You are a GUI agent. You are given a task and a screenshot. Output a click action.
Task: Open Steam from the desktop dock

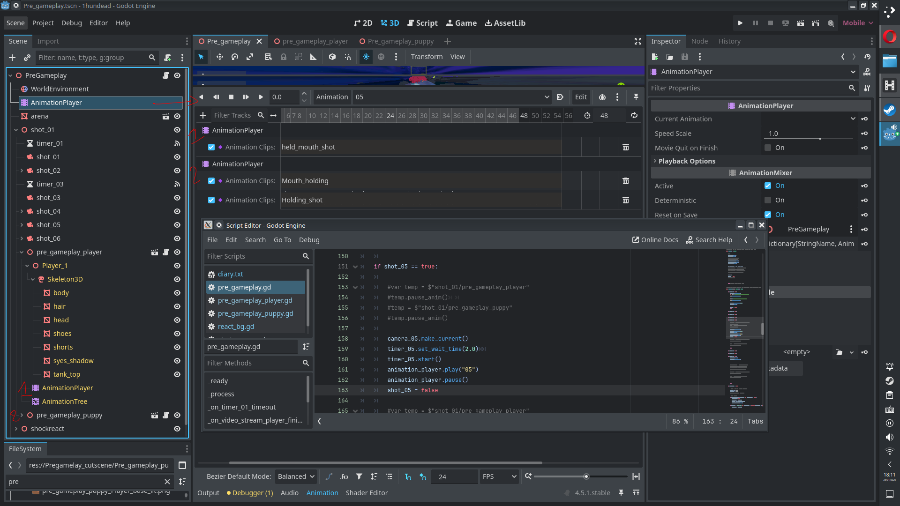(889, 110)
